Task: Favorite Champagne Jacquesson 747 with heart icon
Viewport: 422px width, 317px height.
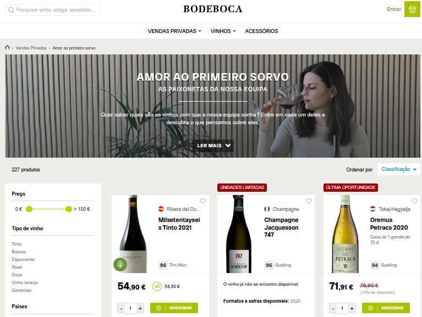Action: coord(309,201)
